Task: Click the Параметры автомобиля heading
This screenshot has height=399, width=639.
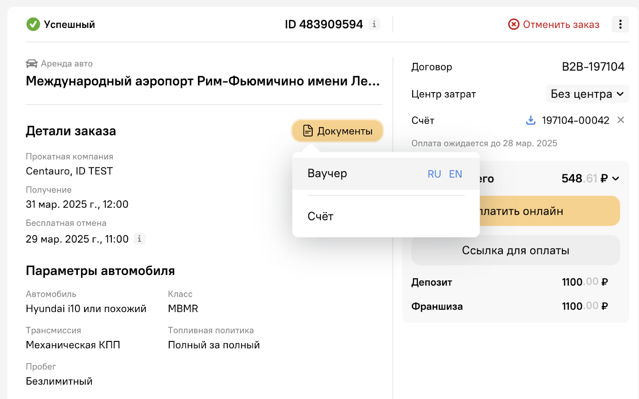Action: 100,271
